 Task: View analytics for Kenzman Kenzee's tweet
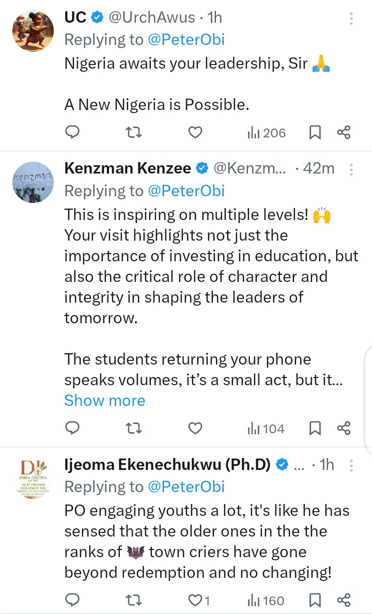(266, 428)
